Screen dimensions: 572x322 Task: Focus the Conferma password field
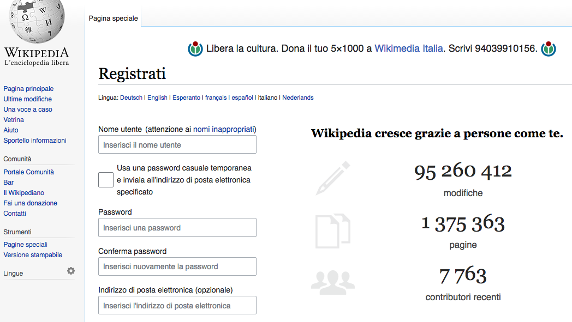point(177,266)
